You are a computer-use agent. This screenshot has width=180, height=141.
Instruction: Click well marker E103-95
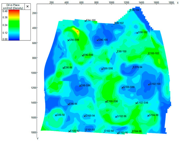(x=118, y=133)
